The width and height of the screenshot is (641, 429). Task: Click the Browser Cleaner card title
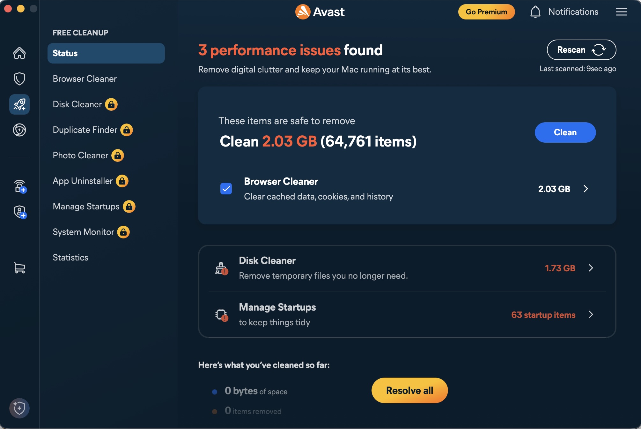[x=281, y=181]
